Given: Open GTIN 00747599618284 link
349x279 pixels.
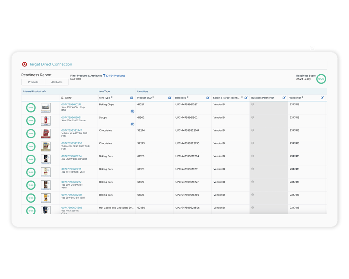Looking at the screenshot, I should (x=72, y=156).
